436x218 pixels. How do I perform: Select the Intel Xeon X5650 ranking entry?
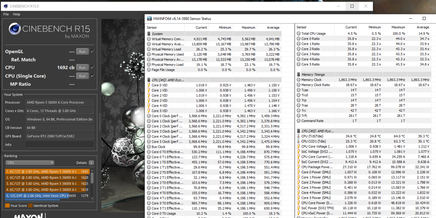point(47,196)
